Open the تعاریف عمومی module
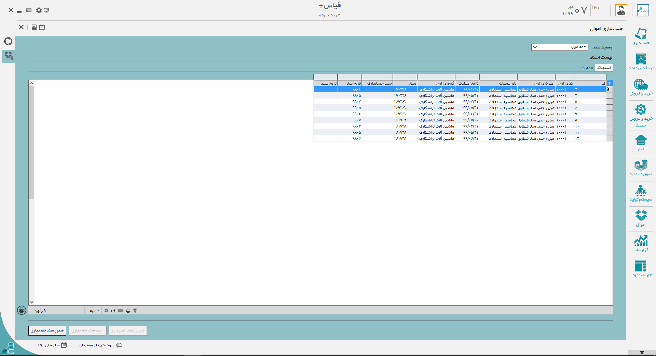The image size is (656, 356). click(641, 269)
